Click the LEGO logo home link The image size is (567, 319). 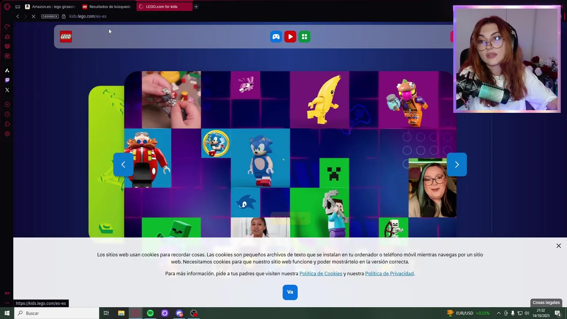[x=66, y=37]
